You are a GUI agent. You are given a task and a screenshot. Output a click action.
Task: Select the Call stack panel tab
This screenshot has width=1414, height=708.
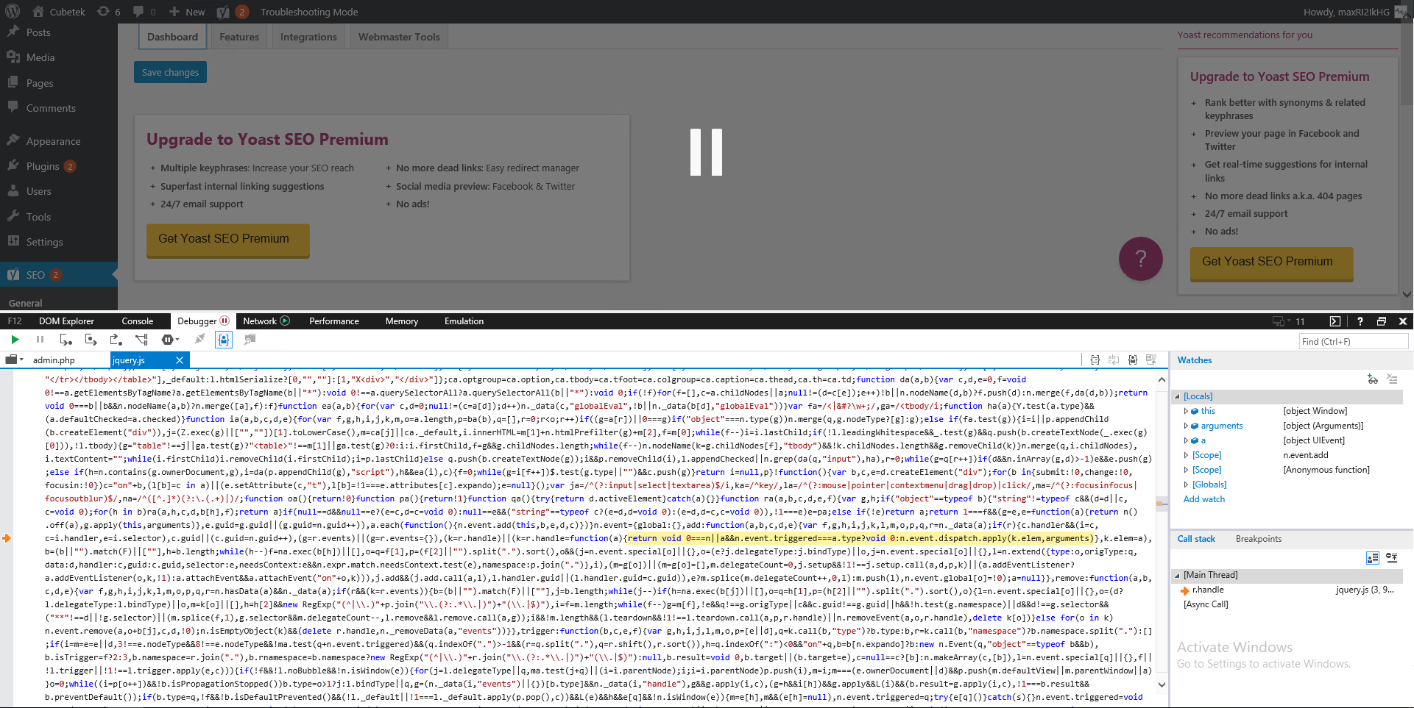click(x=1196, y=539)
